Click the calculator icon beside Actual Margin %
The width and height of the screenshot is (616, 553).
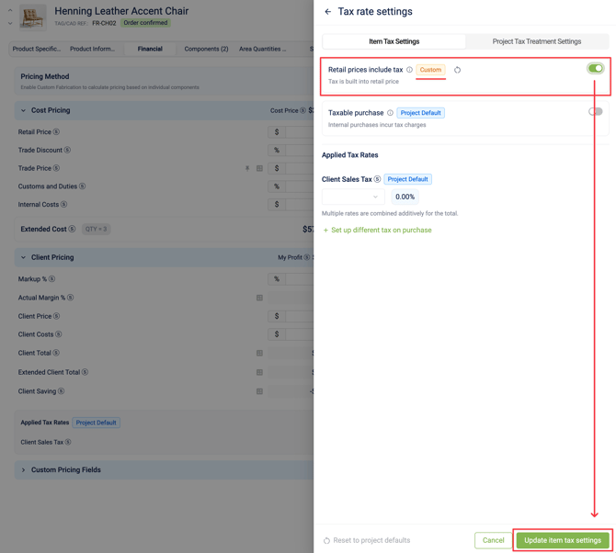pyautogui.click(x=259, y=298)
